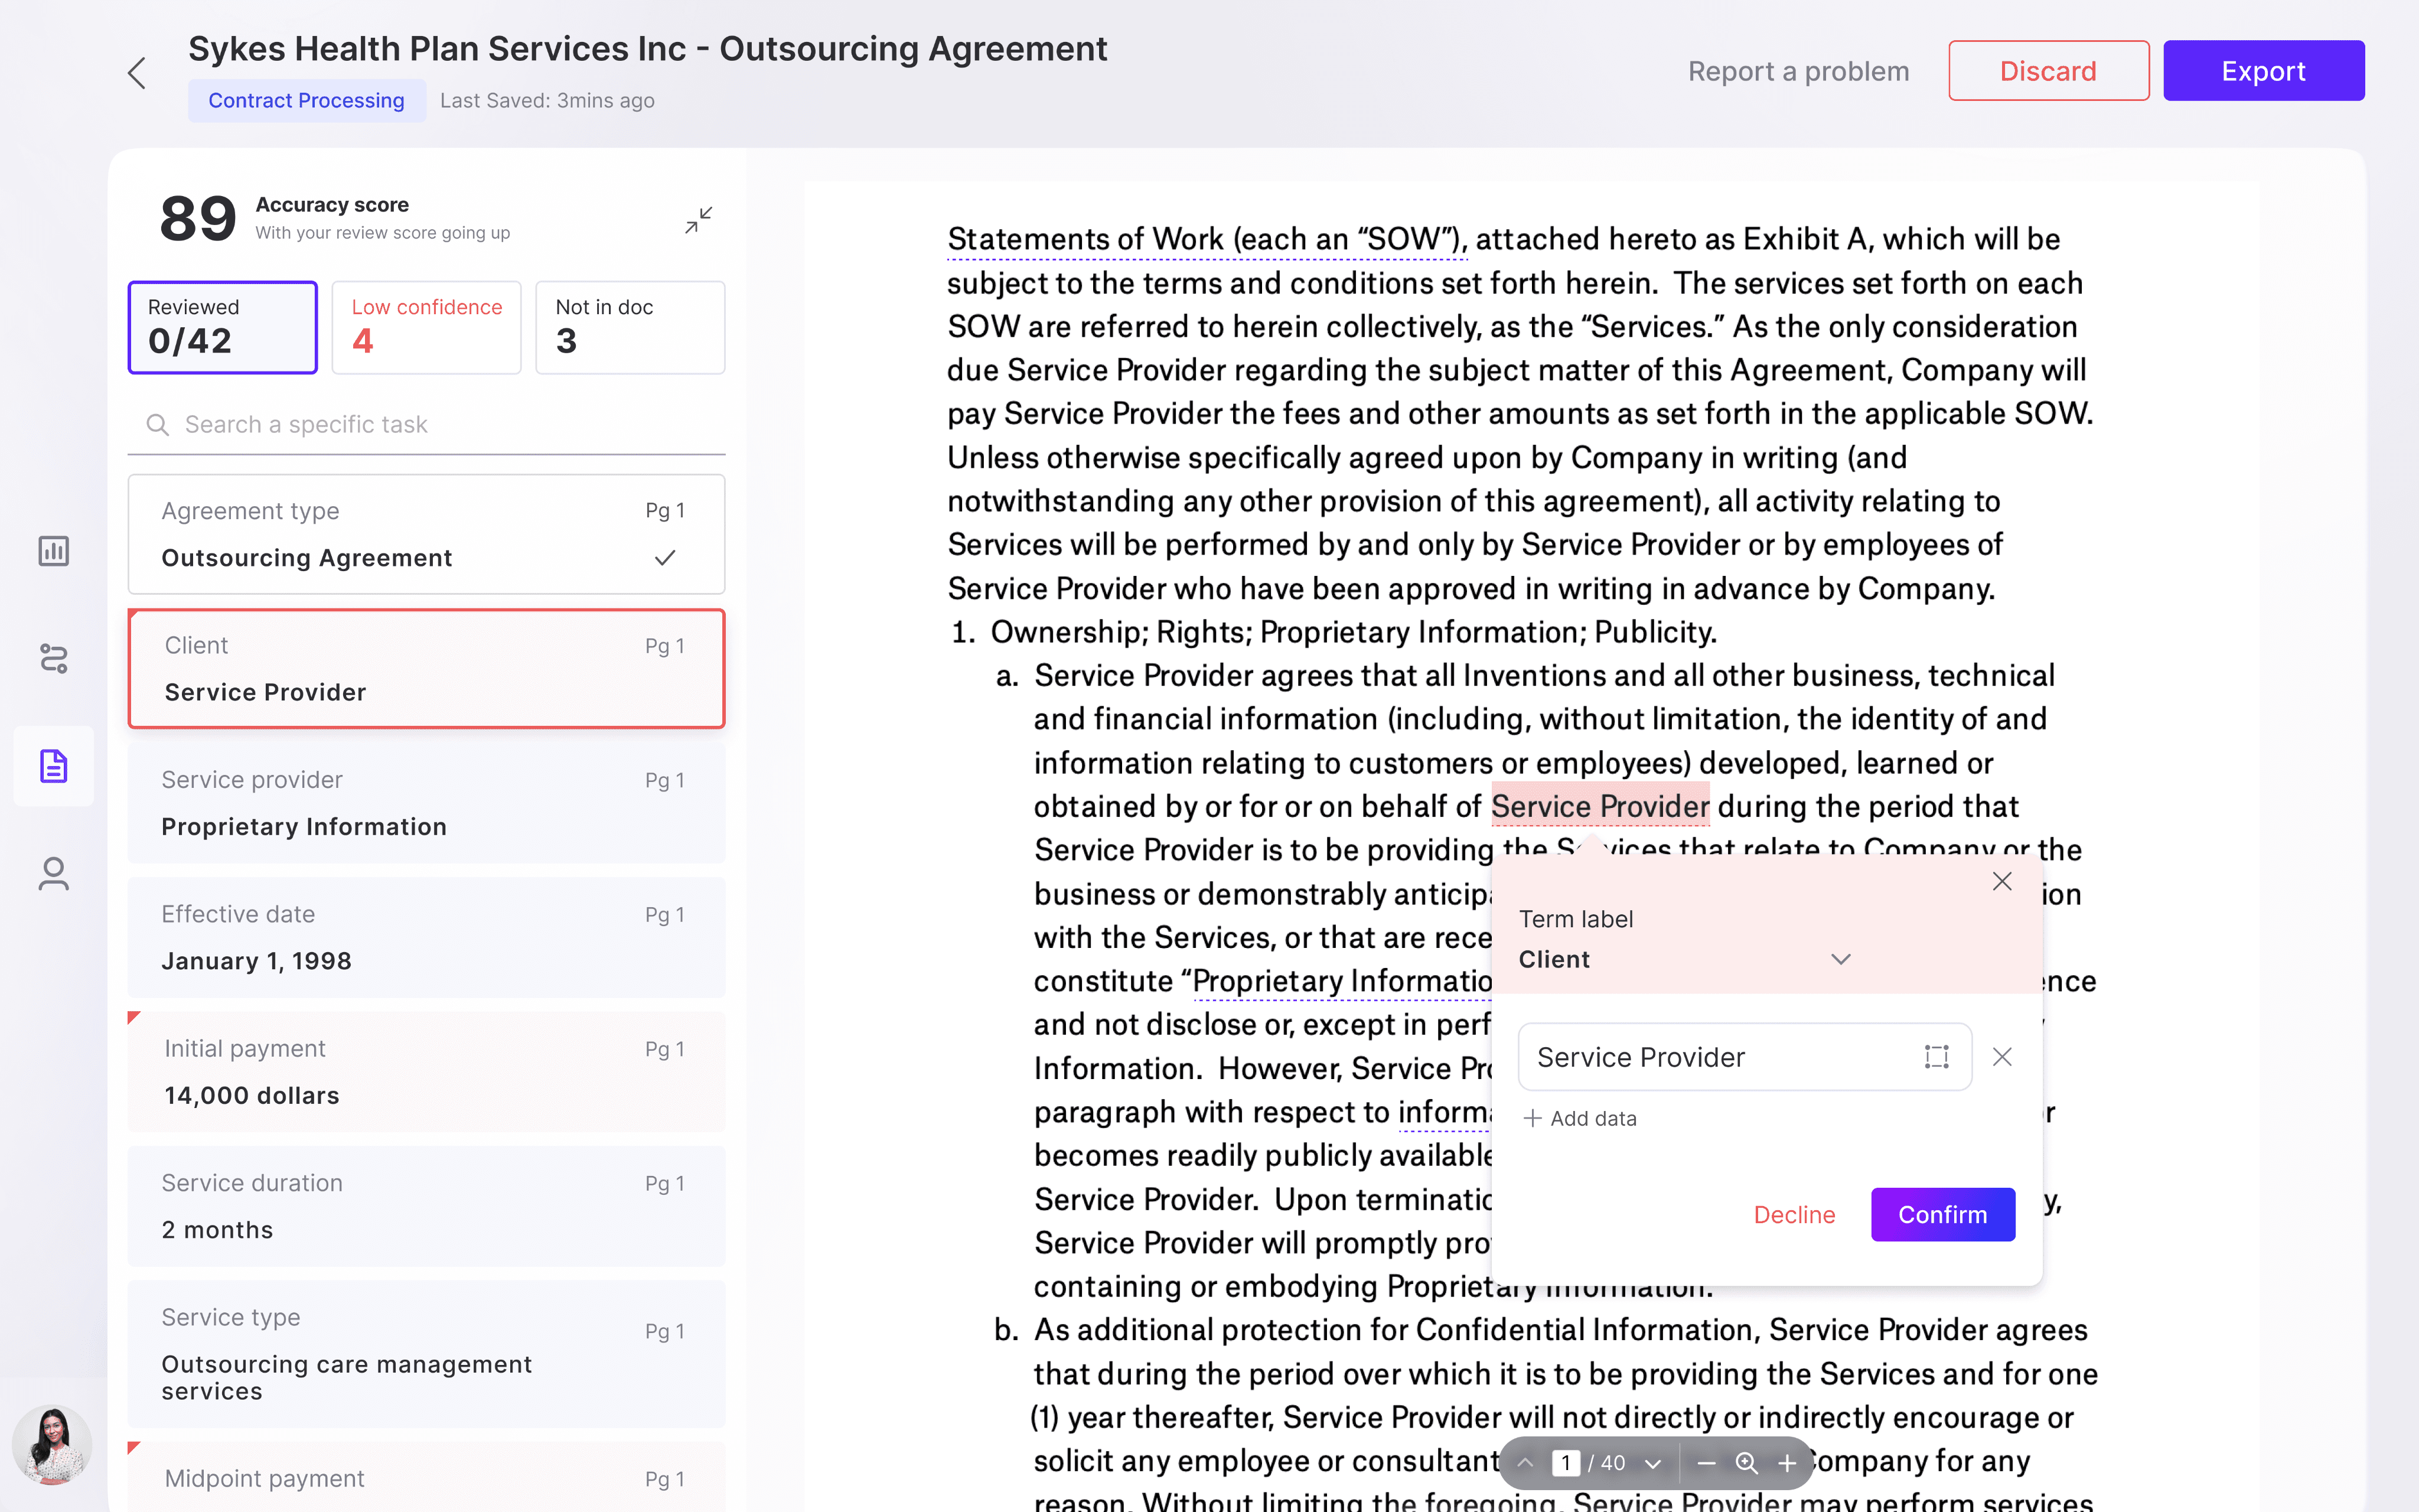
Task: Select the Low confidence filter tab
Action: (x=426, y=327)
